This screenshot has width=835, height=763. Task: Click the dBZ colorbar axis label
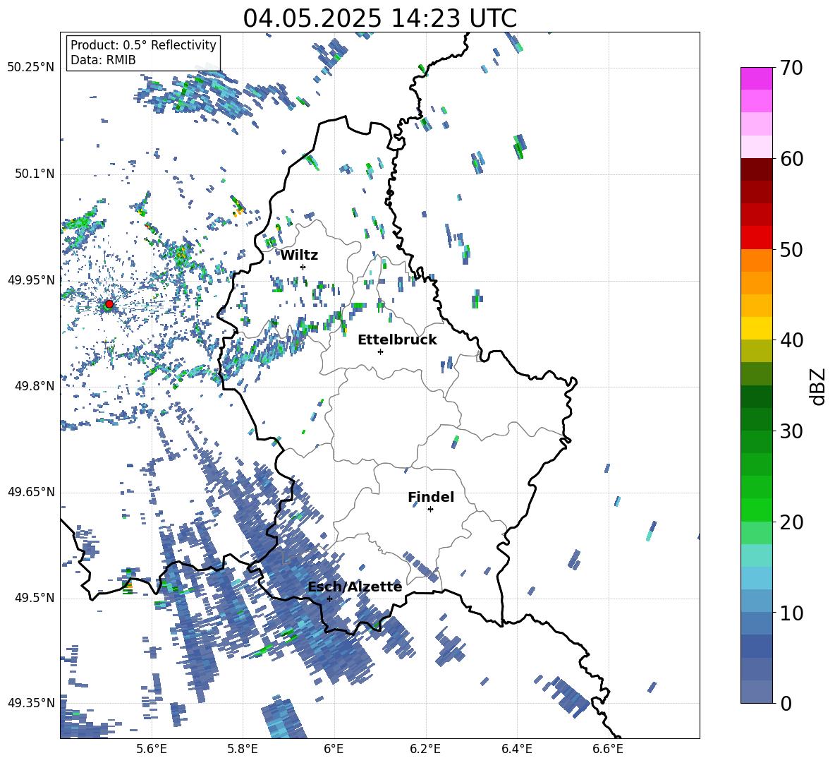819,386
